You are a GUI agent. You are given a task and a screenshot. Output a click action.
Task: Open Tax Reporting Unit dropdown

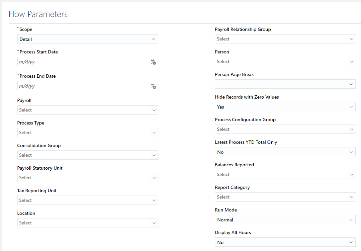(x=87, y=200)
